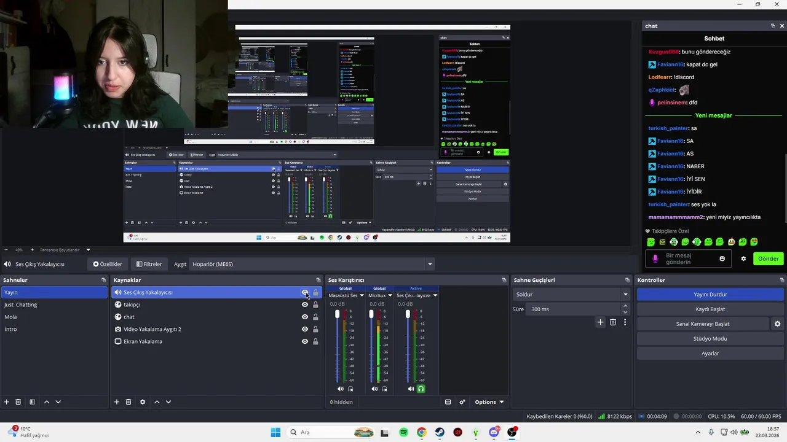The width and height of the screenshot is (787, 442).
Task: Move scene up in Sahneler toolbar
Action: (46, 402)
